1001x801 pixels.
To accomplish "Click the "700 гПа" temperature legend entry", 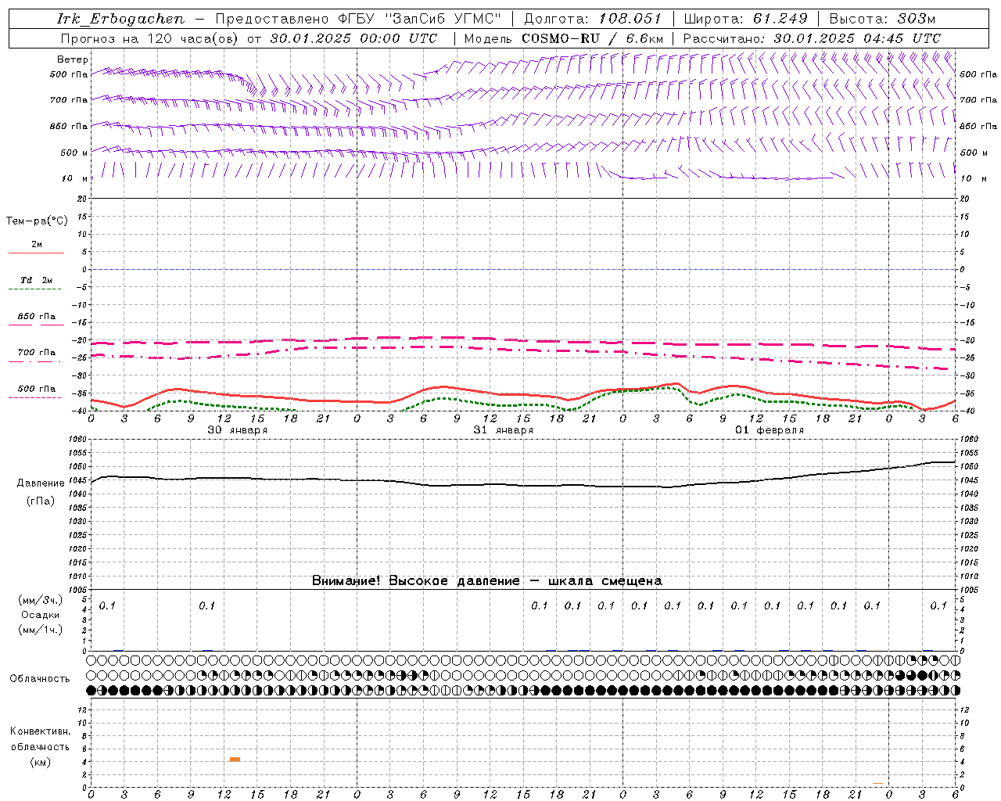I will [x=36, y=356].
